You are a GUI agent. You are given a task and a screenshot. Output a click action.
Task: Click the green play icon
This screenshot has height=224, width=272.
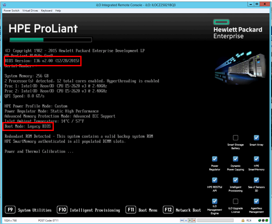point(190,220)
